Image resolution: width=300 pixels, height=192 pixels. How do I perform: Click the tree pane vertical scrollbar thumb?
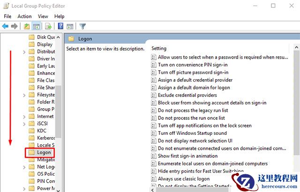pos(58,112)
